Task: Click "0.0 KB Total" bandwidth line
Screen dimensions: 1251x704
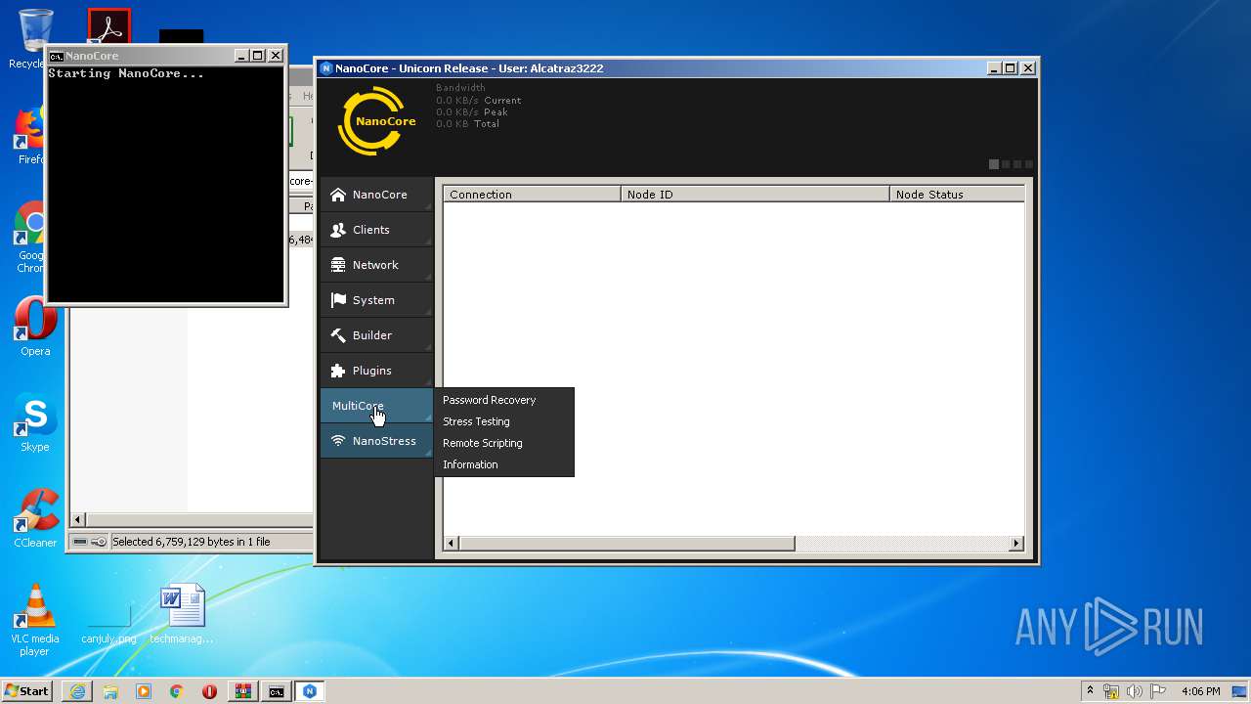Action: (468, 123)
